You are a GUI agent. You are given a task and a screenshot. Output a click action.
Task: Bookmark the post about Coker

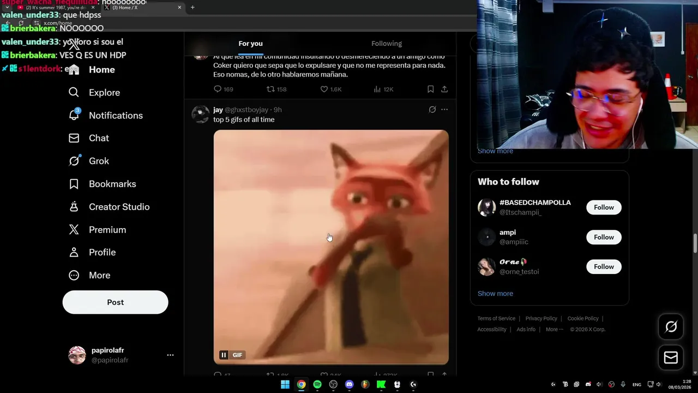click(431, 89)
